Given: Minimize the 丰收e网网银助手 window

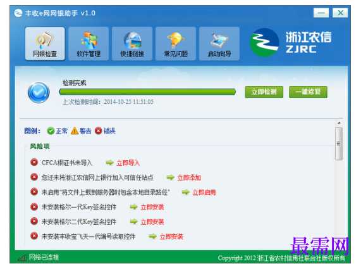Looking at the screenshot, I should pos(321,13).
